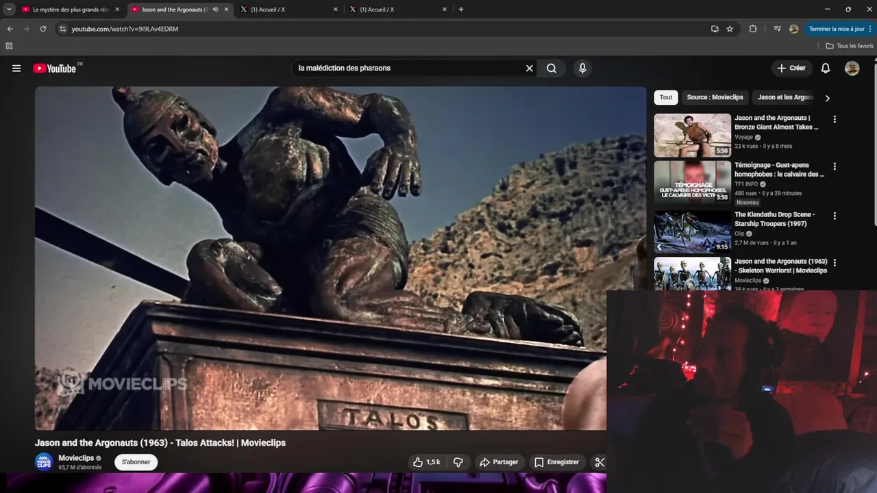The image size is (877, 493).
Task: Close the Jason and the Argonauts tab
Action: click(x=226, y=10)
